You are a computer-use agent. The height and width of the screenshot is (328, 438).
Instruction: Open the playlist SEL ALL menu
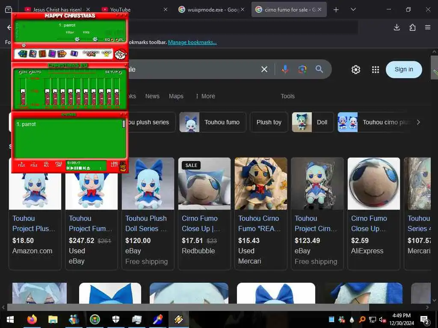point(46,164)
